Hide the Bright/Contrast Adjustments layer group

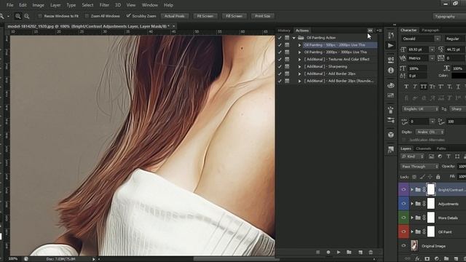(x=403, y=189)
